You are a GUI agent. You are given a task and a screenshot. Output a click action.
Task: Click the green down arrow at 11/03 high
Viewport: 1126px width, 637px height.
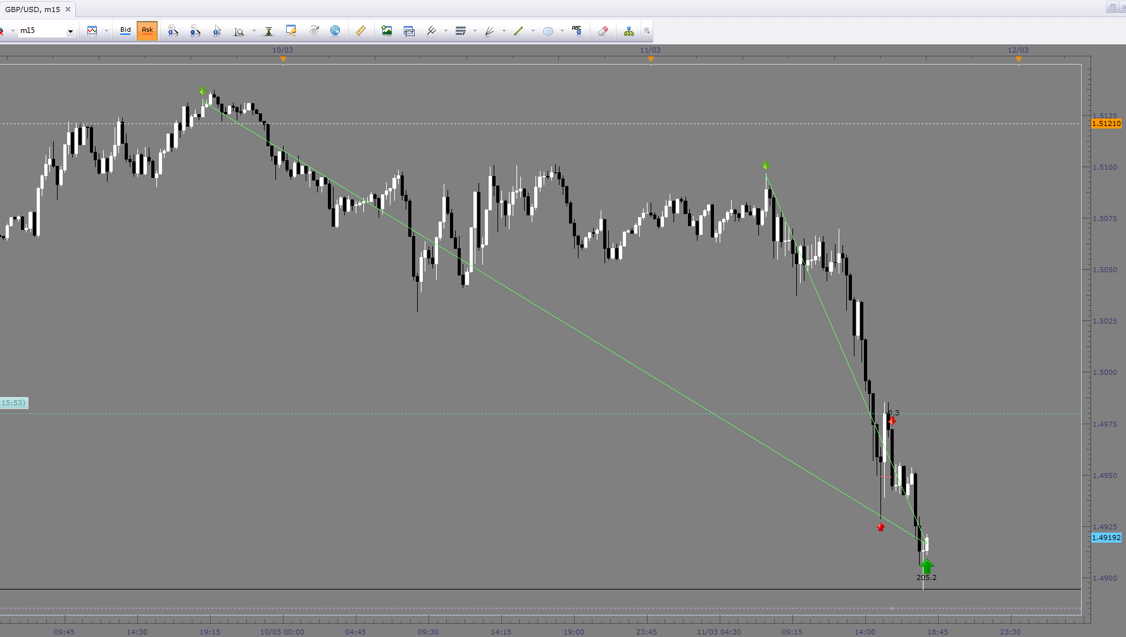point(766,167)
